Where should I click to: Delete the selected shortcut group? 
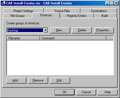[x=82, y=30]
